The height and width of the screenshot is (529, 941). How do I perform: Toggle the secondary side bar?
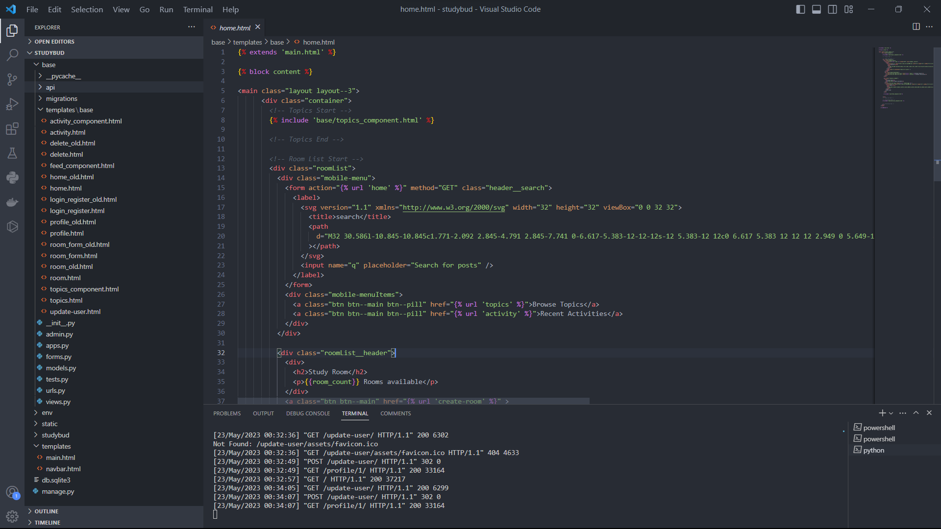(x=832, y=9)
